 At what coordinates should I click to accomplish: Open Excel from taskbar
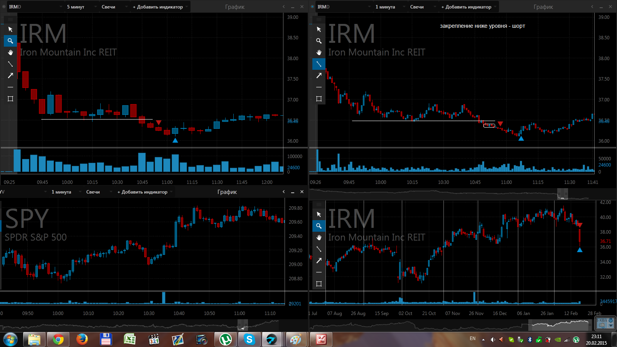[x=130, y=340]
